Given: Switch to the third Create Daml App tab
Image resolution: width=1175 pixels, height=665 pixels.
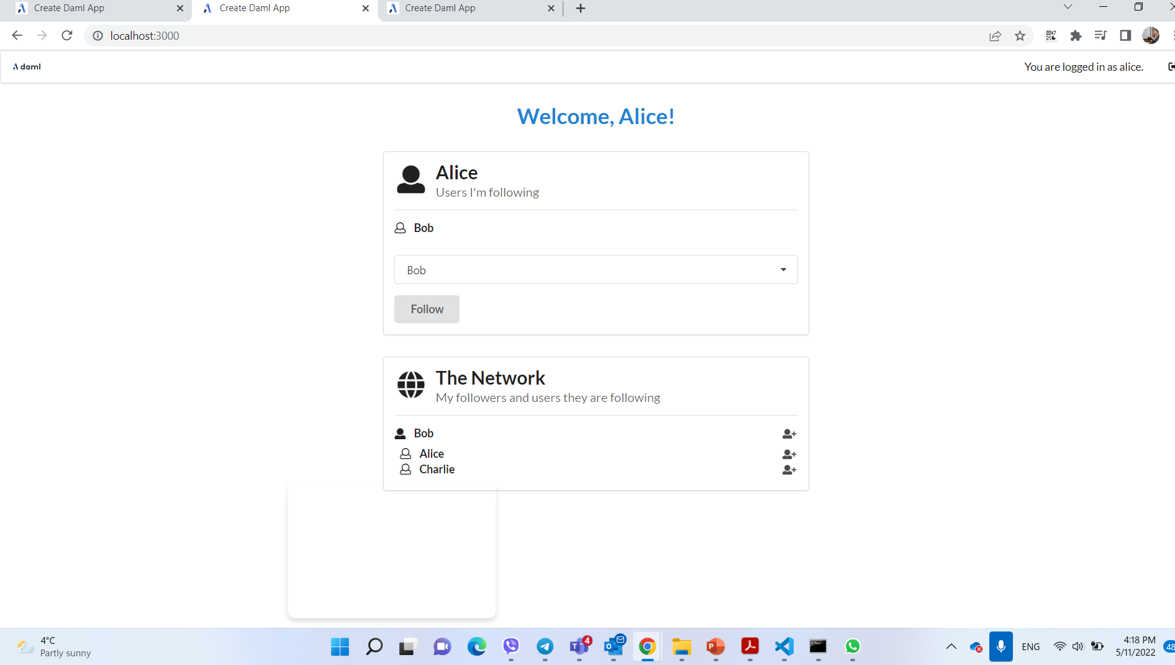Looking at the screenshot, I should click(466, 8).
